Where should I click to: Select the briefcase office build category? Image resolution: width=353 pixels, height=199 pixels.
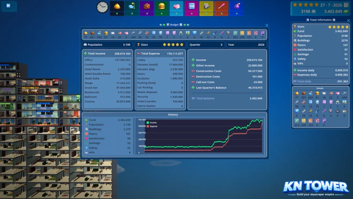point(147,6)
